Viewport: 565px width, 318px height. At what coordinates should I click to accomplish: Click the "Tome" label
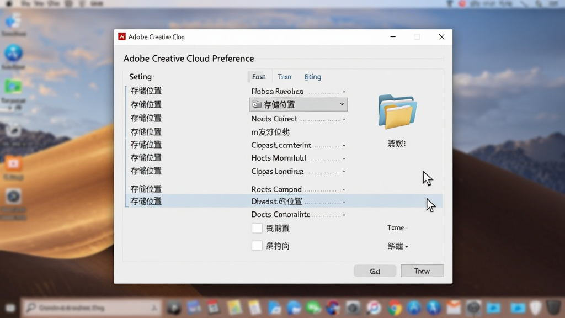(396, 227)
